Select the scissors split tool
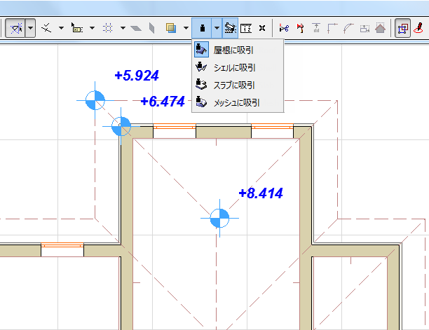 284,28
